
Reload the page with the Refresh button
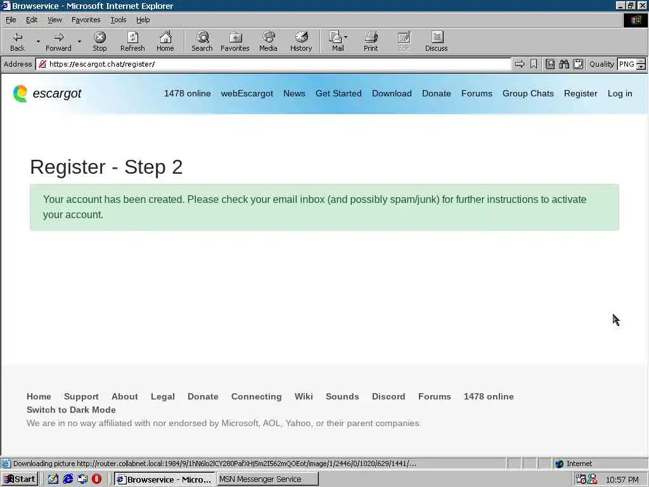click(x=132, y=41)
